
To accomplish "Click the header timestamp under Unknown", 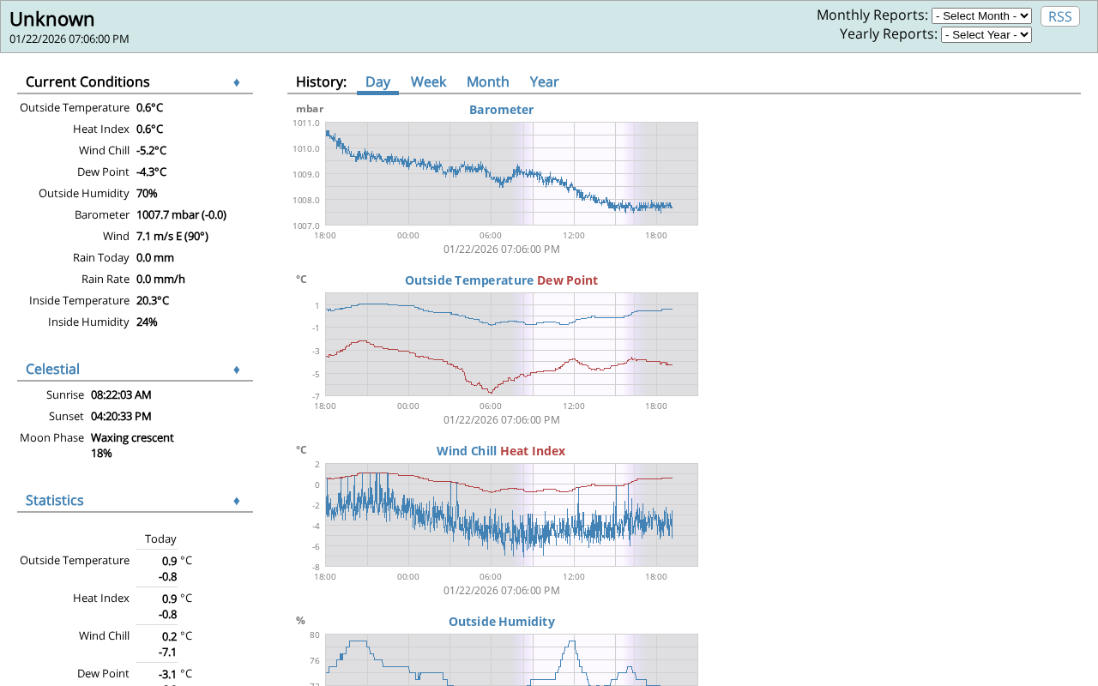I will (x=69, y=39).
